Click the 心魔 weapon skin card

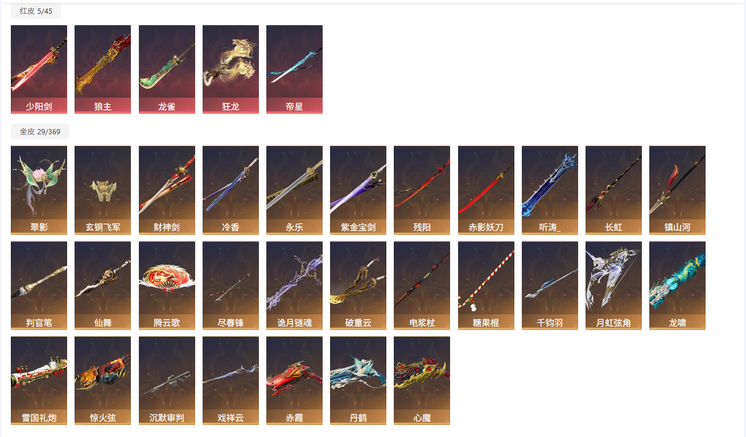422,381
